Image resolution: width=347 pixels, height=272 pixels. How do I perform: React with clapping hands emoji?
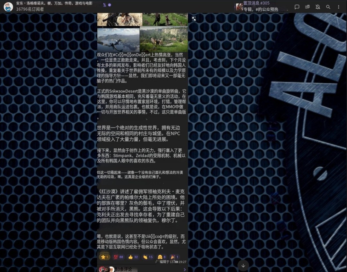point(148,257)
